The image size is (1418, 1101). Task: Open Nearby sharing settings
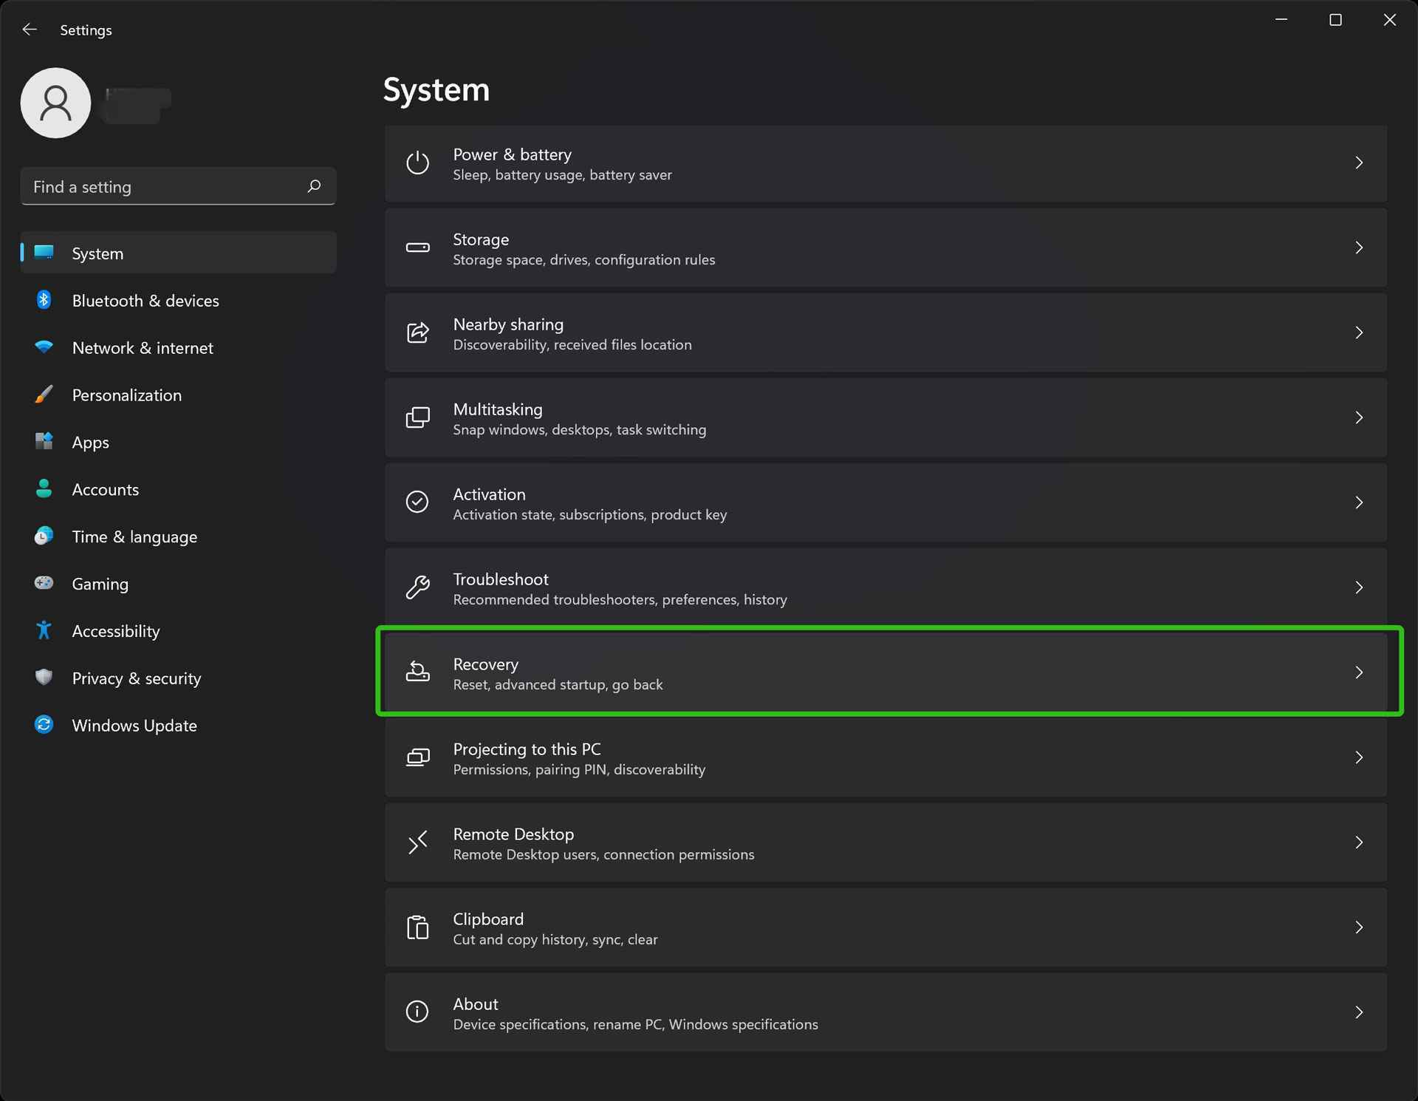click(x=885, y=333)
